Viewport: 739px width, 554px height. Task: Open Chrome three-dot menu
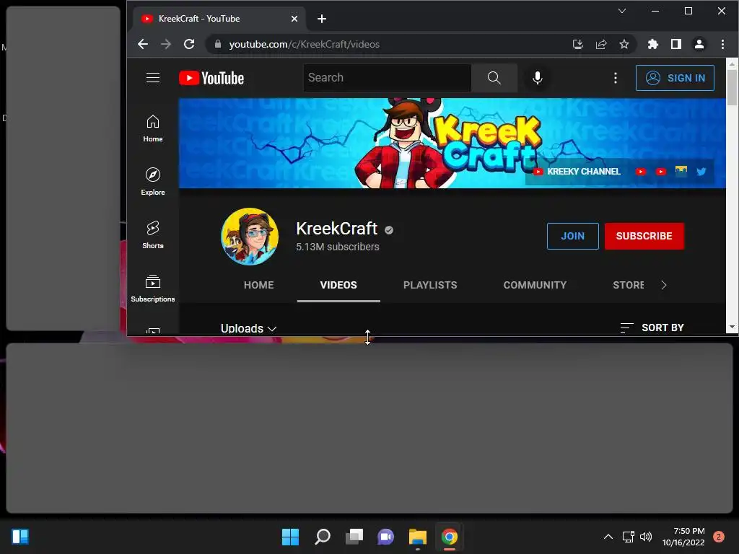722,44
